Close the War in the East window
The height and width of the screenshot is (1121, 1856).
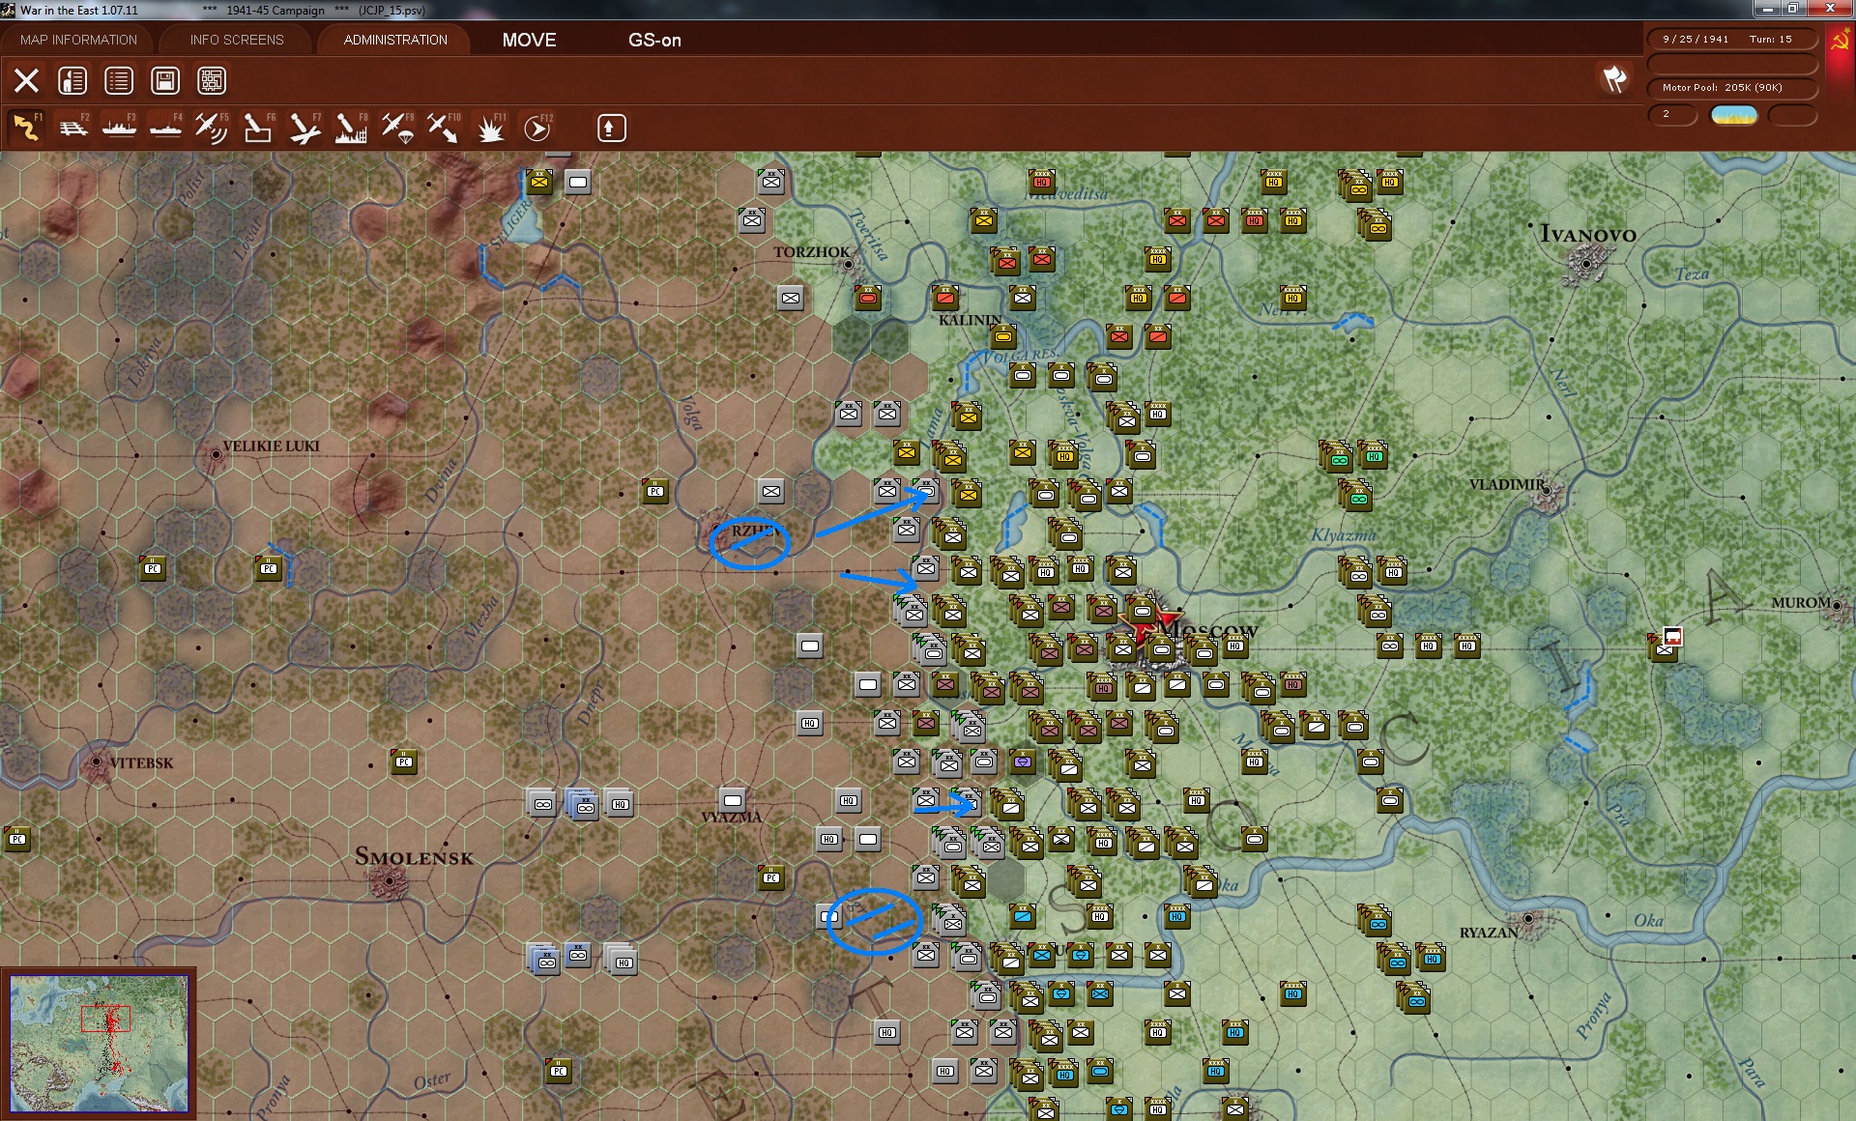click(x=1830, y=9)
